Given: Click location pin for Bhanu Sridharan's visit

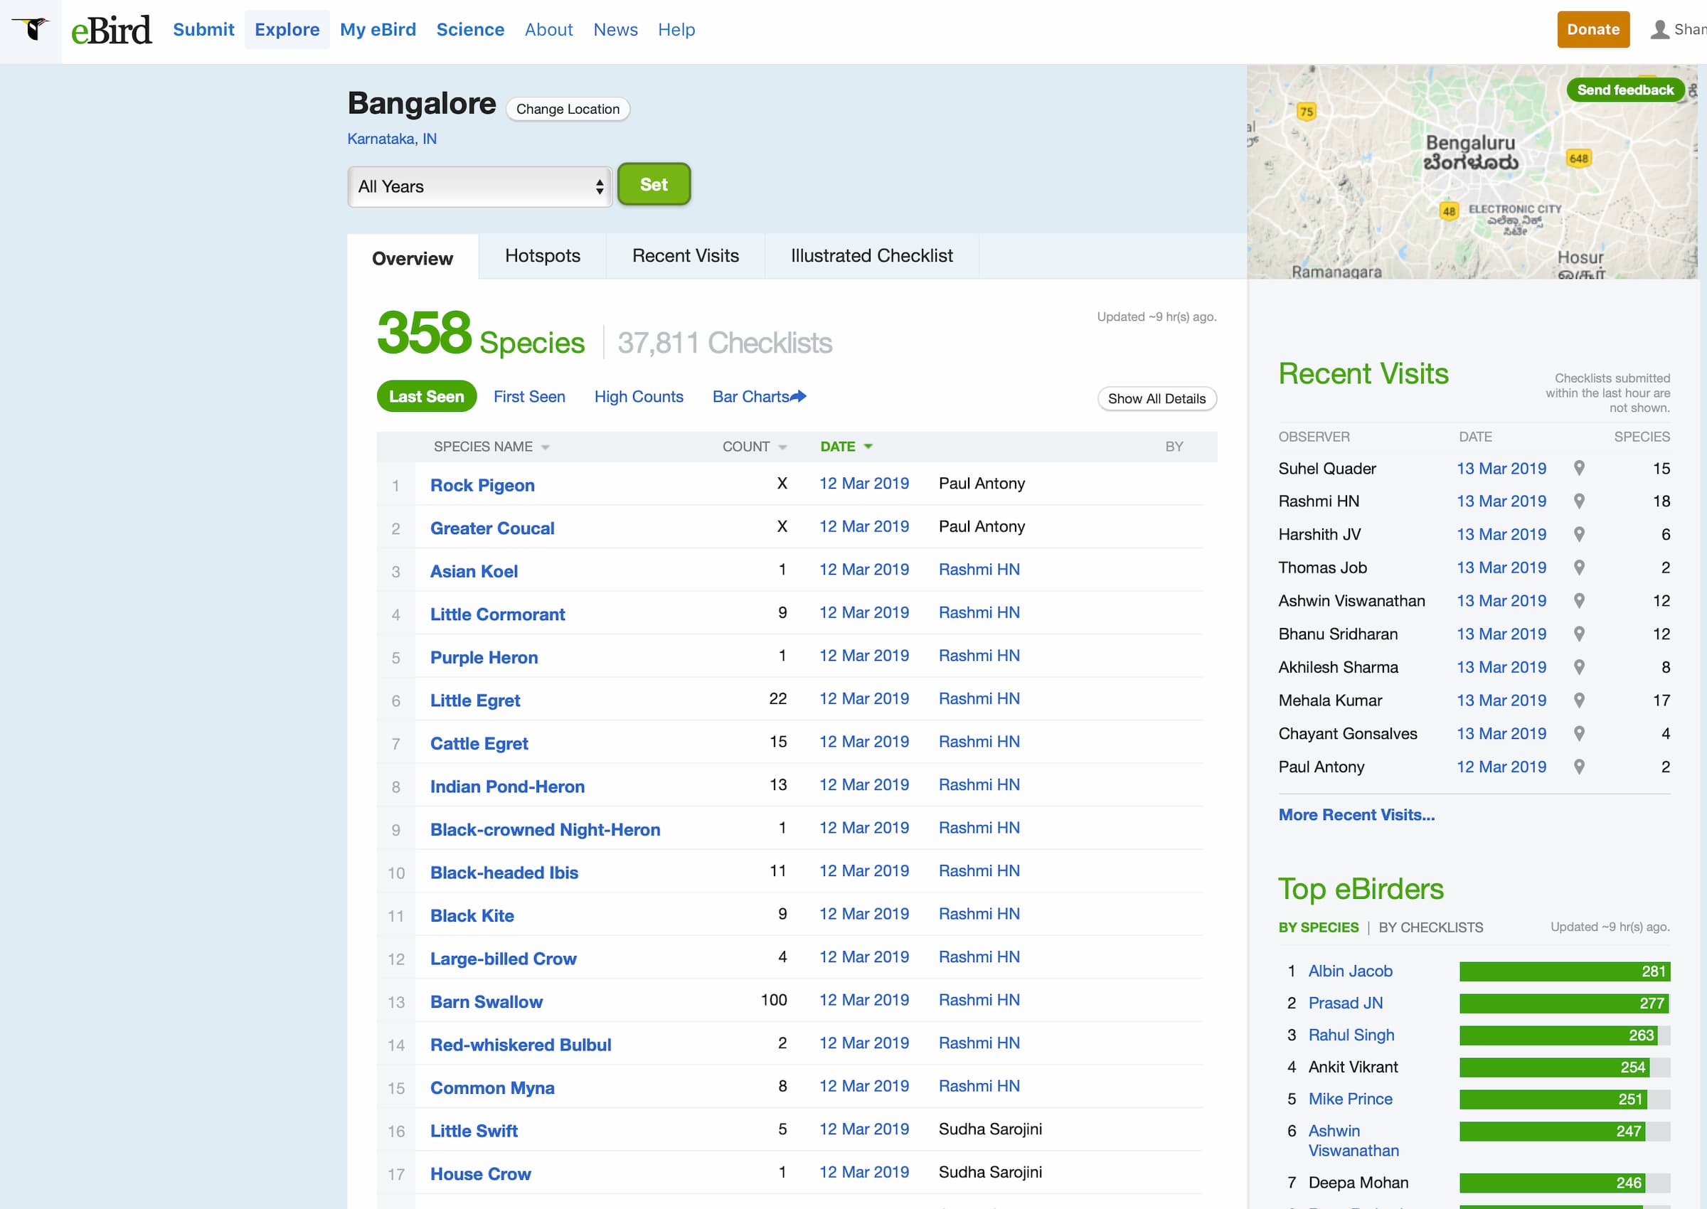Looking at the screenshot, I should tap(1579, 634).
